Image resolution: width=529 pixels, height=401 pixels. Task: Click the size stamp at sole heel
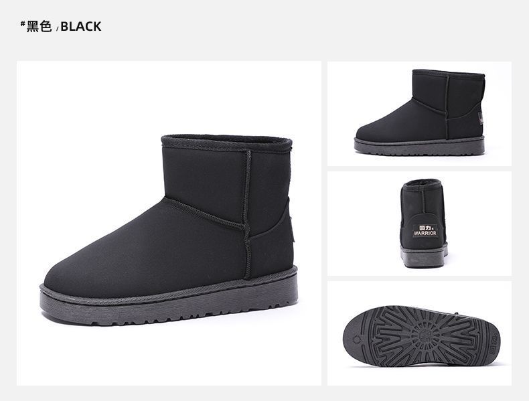tap(495, 342)
